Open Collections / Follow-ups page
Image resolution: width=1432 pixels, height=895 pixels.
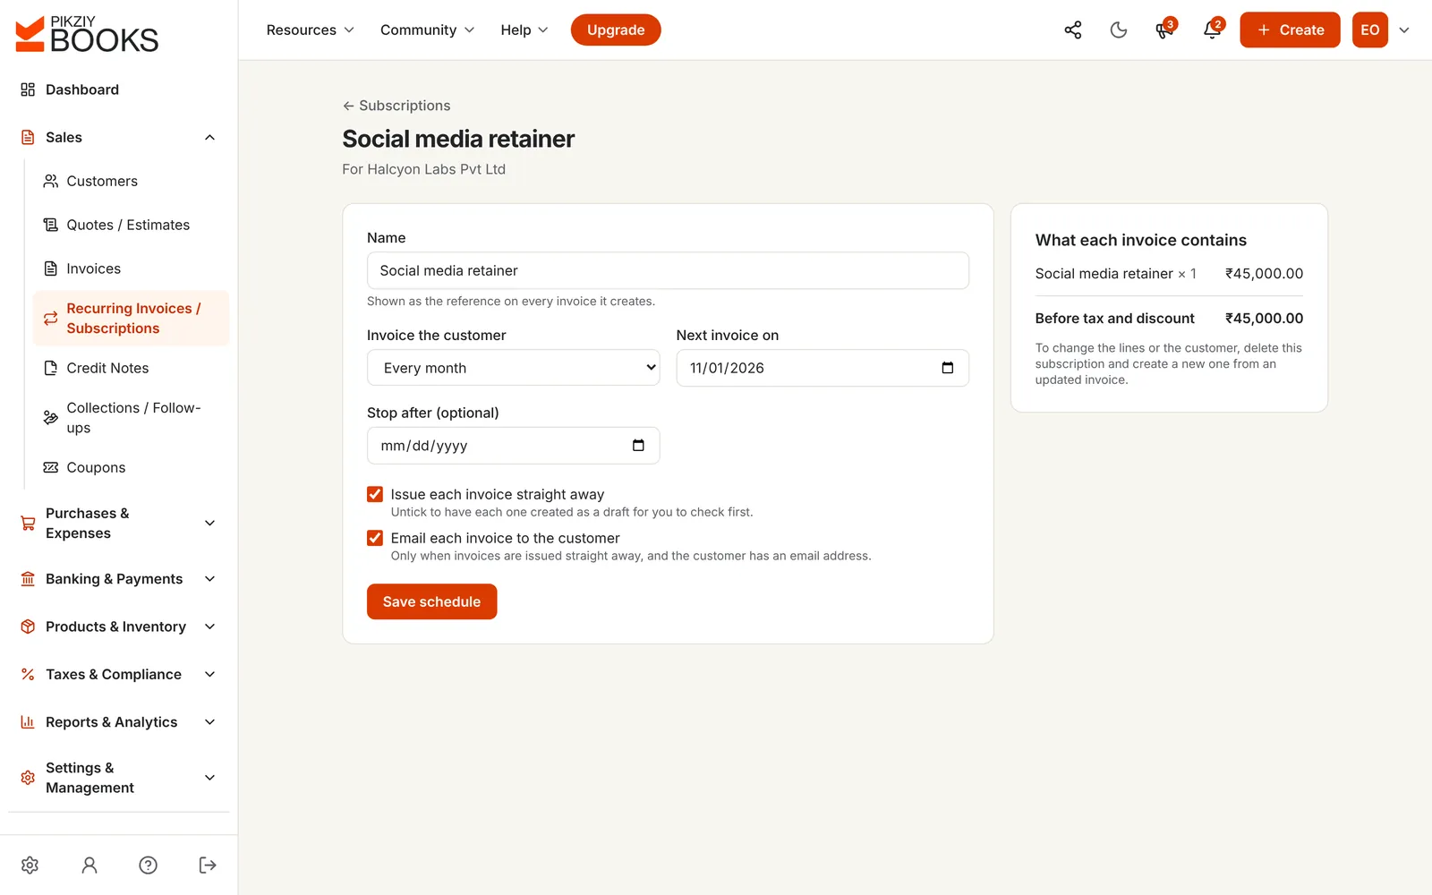pos(131,418)
